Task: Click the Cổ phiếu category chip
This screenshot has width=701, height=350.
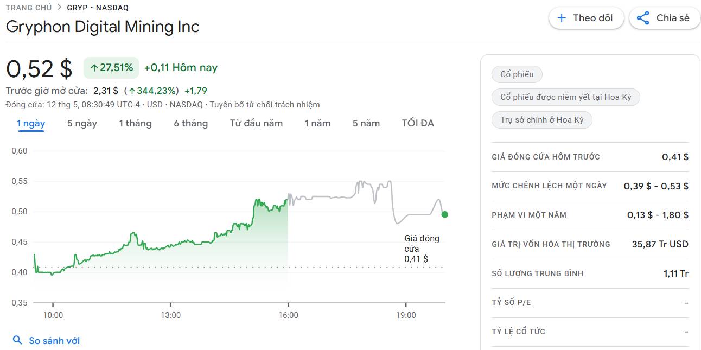Action: coord(517,74)
